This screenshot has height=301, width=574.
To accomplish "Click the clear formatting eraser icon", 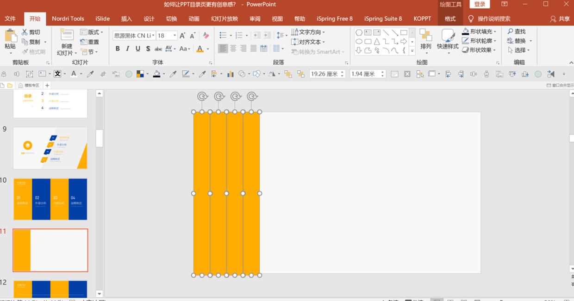I will click(206, 36).
